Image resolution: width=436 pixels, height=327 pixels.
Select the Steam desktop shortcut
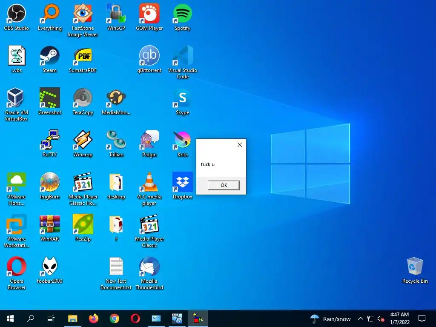[x=50, y=59]
